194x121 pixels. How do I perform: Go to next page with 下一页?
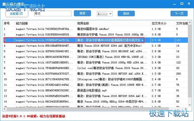179,13
